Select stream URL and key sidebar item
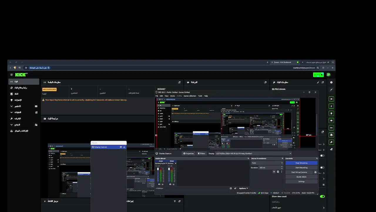 (x=24, y=88)
